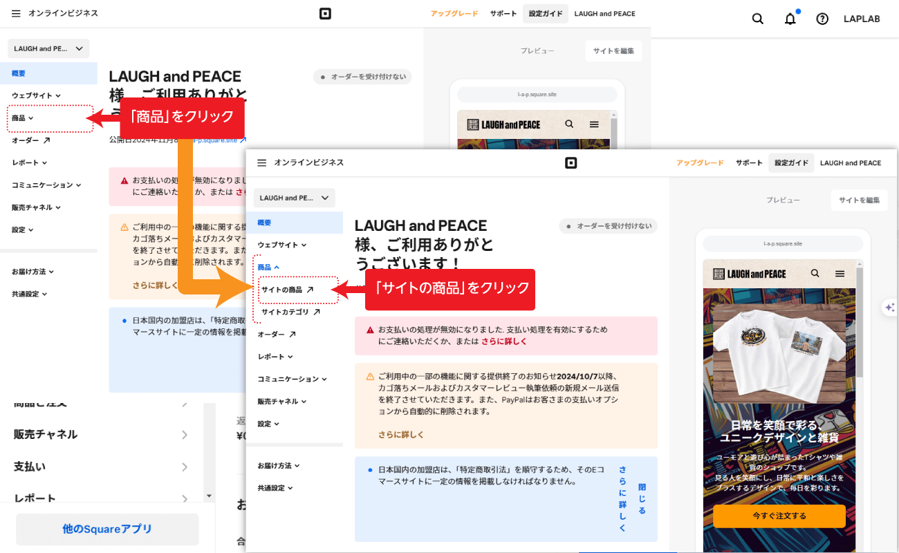Viewport: 899px width, 553px height.
Task: Switch to the 設定ガイド tab
Action: point(790,162)
